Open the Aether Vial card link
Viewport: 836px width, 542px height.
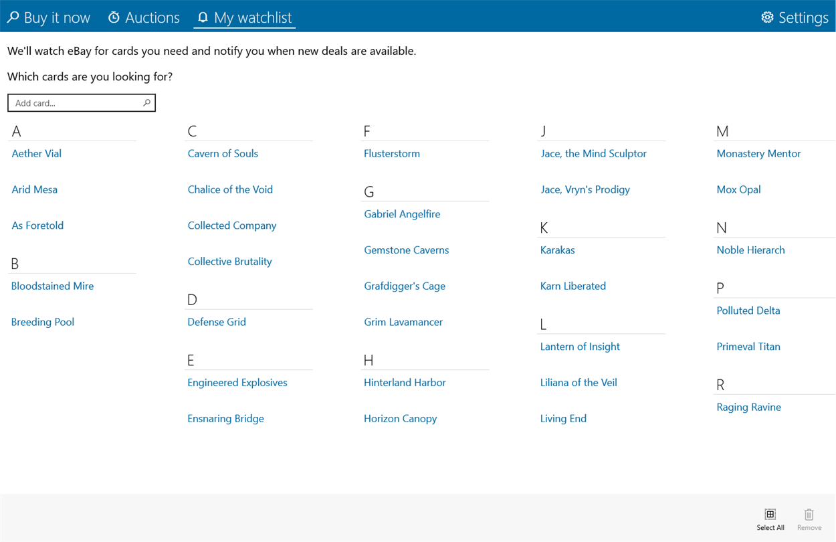(x=37, y=153)
